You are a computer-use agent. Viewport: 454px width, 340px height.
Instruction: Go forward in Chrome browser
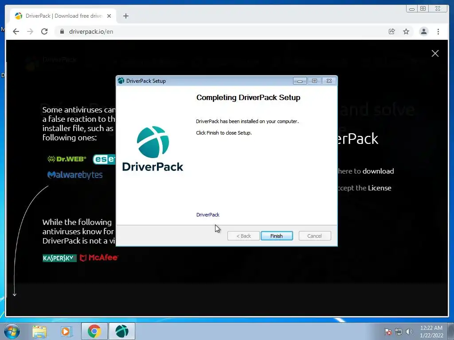(30, 31)
